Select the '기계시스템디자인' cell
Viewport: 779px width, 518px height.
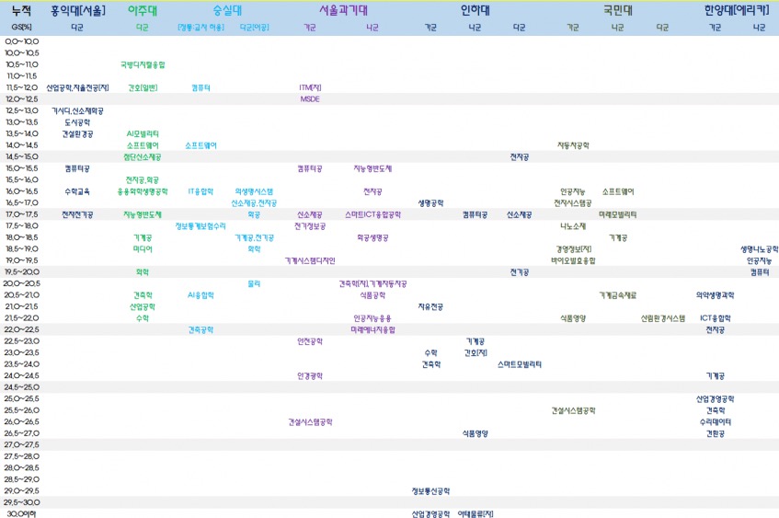(310, 260)
